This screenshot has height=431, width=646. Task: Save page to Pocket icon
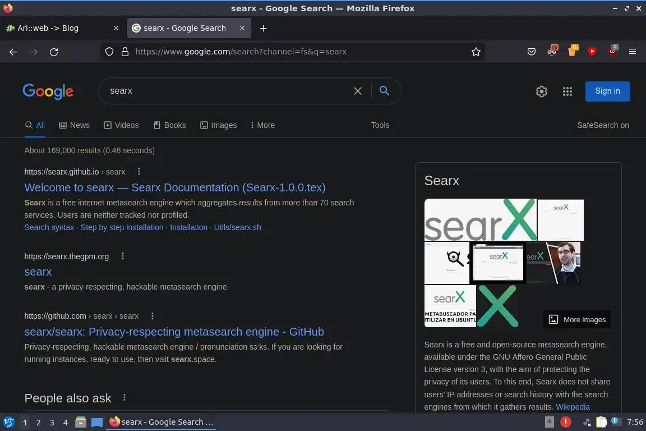pos(532,52)
